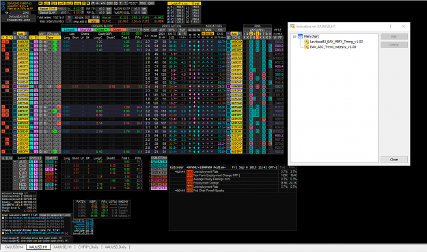Image resolution: width=427 pixels, height=252 pixels.
Task: Click the right-side AUDCHF symbol button
Action: [236, 46]
